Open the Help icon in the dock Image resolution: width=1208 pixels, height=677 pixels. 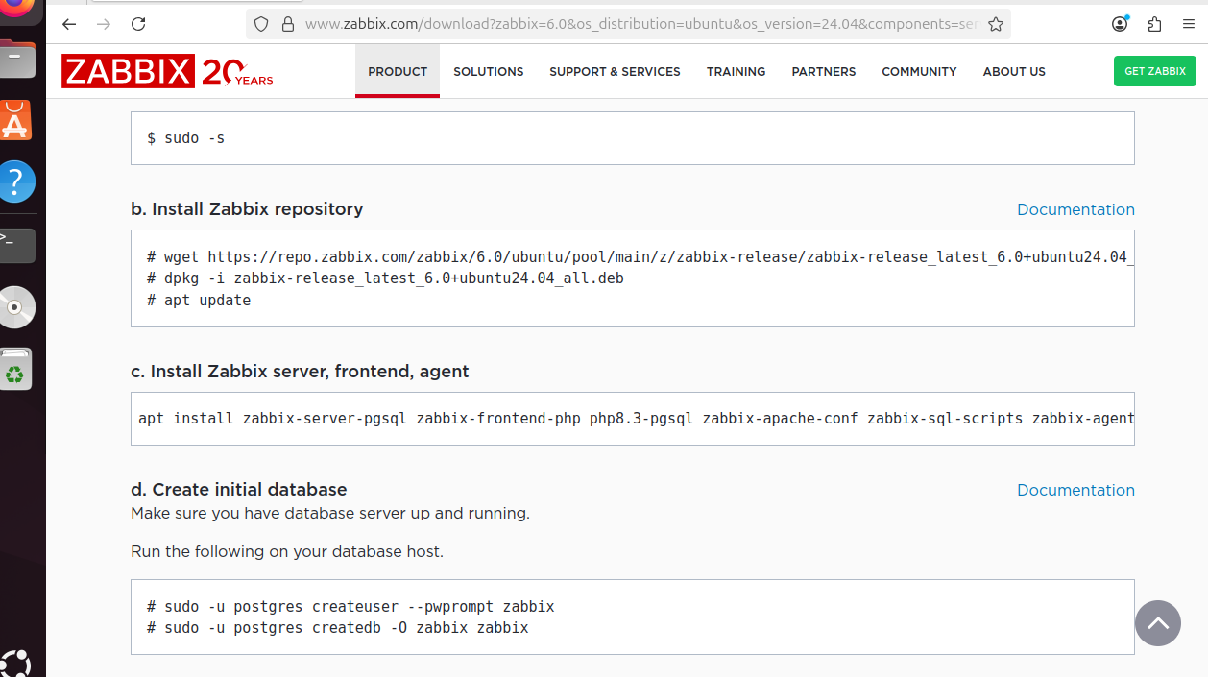[x=17, y=181]
